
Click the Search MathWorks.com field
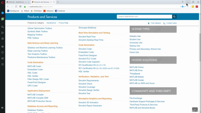click(144, 17)
